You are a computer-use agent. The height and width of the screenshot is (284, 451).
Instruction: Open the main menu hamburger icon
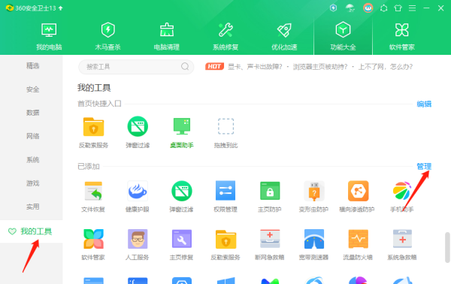pyautogui.click(x=412, y=8)
